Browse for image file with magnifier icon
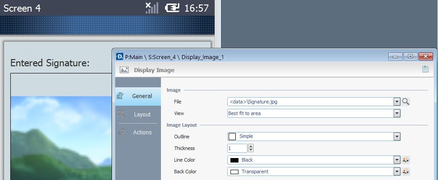 pyautogui.click(x=406, y=102)
